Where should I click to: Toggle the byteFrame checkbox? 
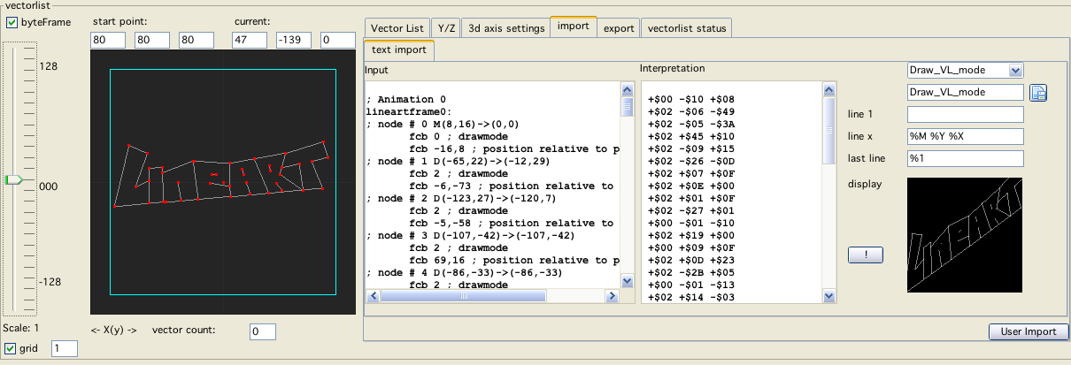pos(12,22)
